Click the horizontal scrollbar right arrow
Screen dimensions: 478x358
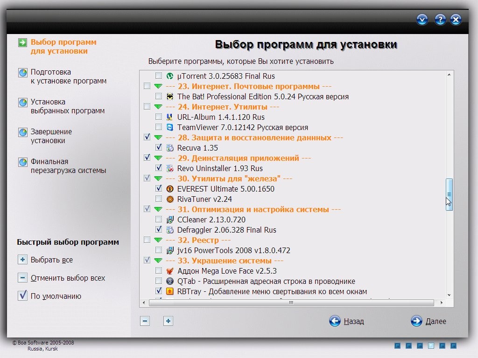tap(442, 303)
